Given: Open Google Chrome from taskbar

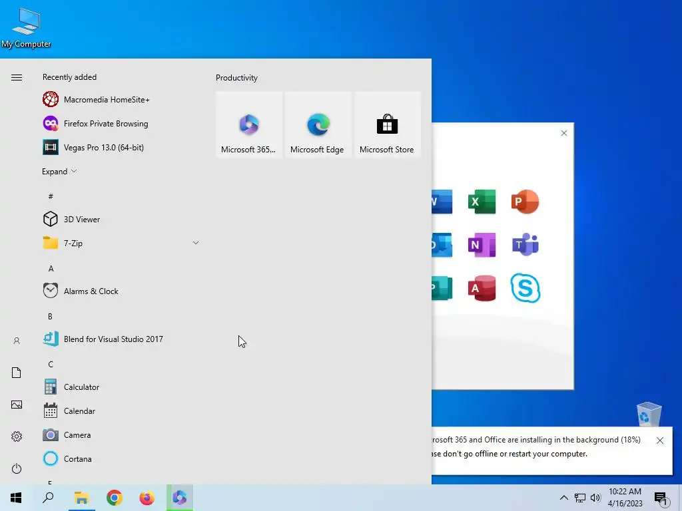Looking at the screenshot, I should click(x=115, y=498).
